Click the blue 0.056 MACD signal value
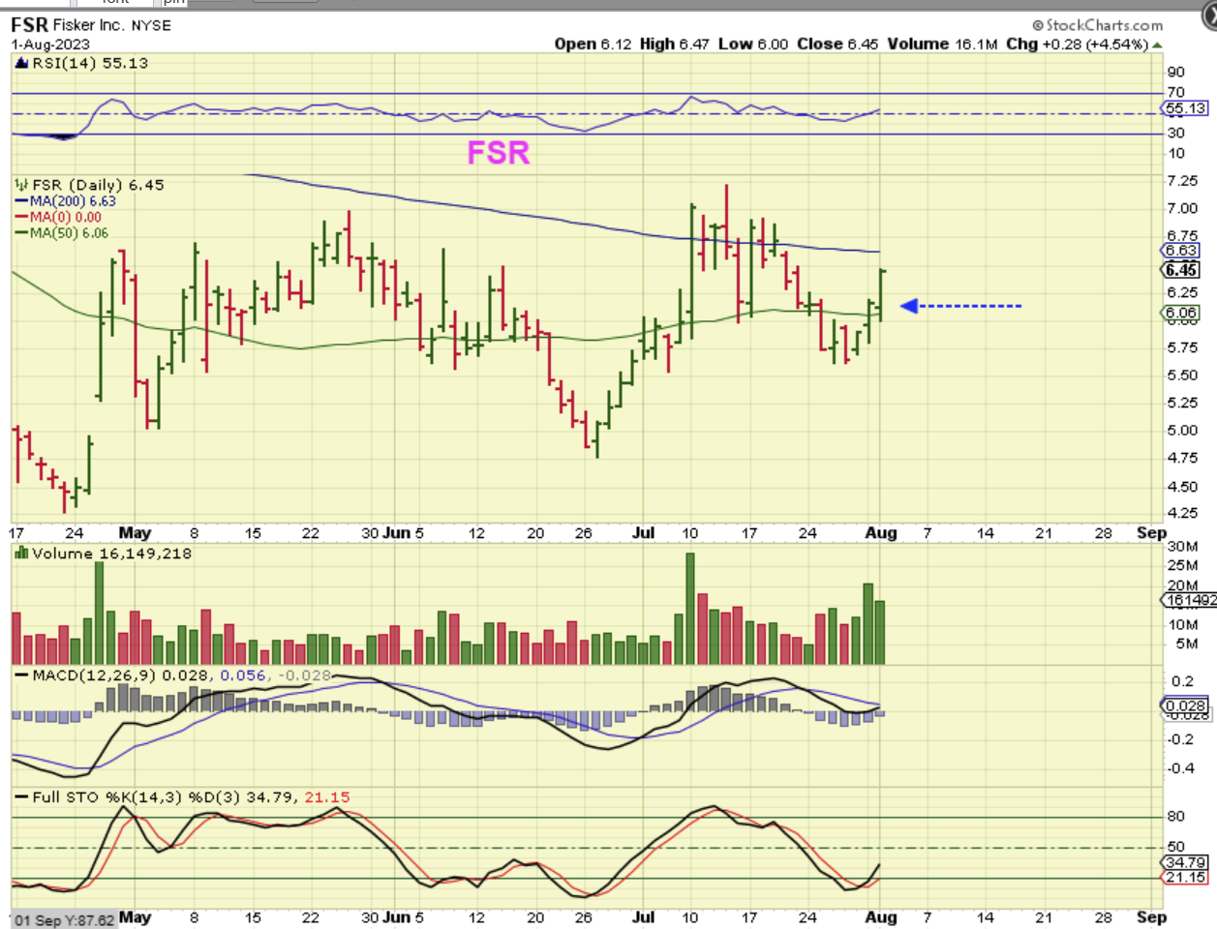The width and height of the screenshot is (1217, 929). (x=243, y=674)
